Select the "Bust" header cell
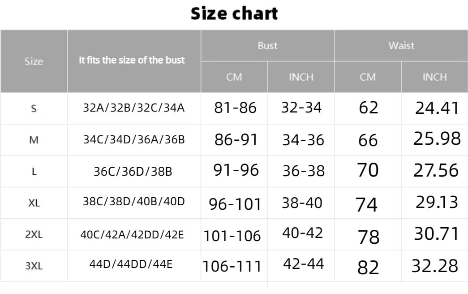Image resolution: width=468 pixels, height=294 pixels. (267, 45)
